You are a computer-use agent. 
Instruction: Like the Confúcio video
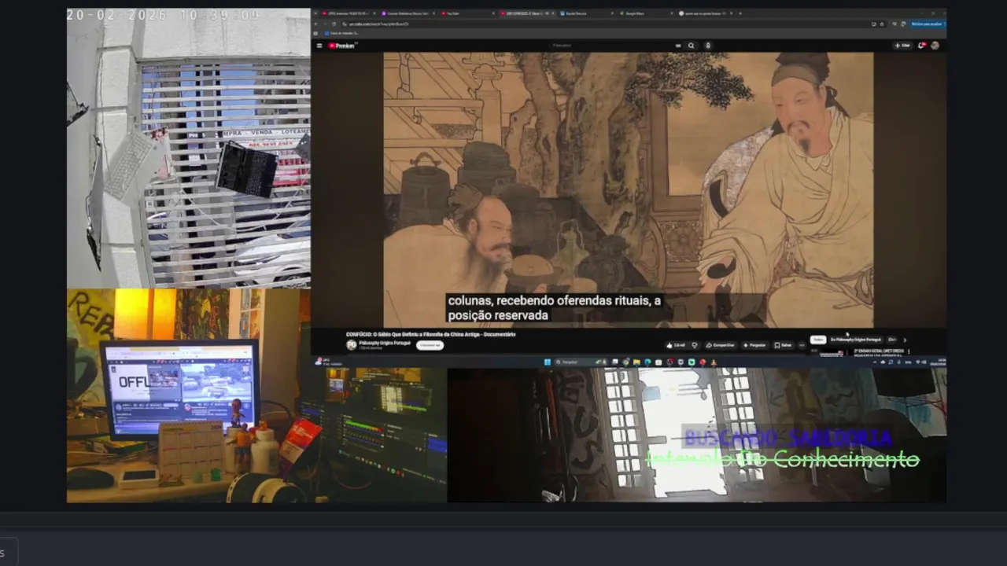pos(676,345)
